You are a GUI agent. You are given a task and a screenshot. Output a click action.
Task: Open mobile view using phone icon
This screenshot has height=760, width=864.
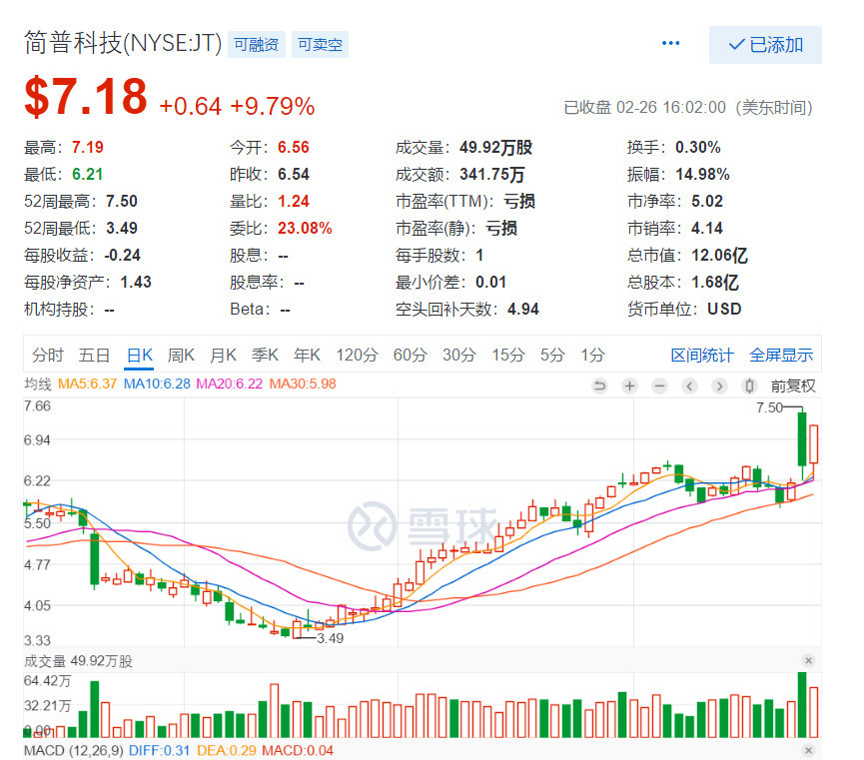[749, 384]
